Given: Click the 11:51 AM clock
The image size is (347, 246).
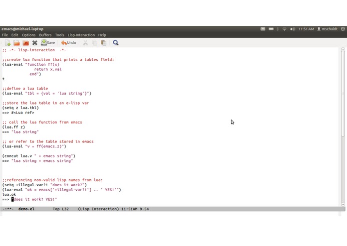Looking at the screenshot, I should point(306,29).
